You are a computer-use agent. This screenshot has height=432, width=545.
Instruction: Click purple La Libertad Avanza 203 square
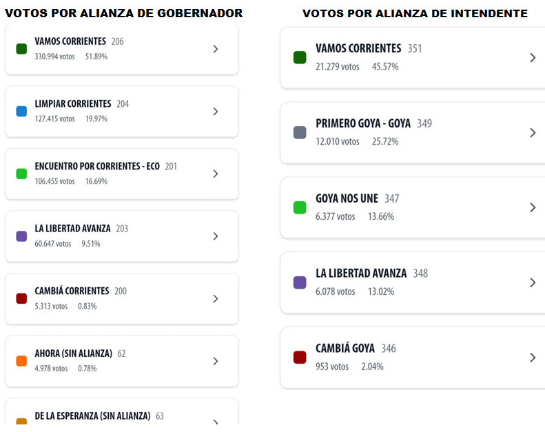pyautogui.click(x=21, y=236)
